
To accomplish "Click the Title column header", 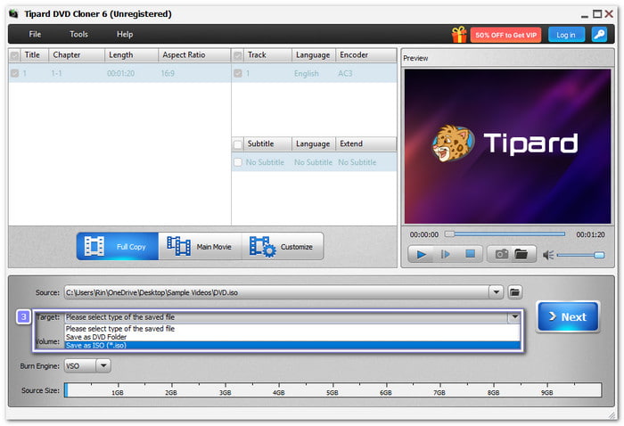I will tap(34, 55).
